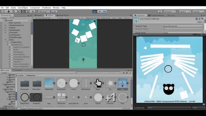Open the Assets breadcrumb in Project
206x116 pixels.
(x=21, y=75)
